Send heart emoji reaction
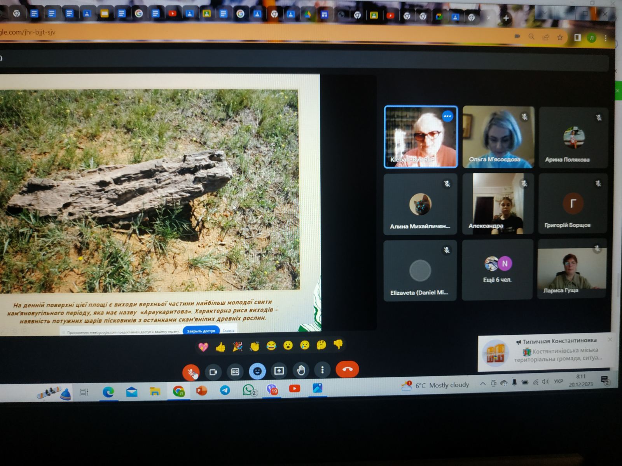Viewport: 622px width, 466px height. pyautogui.click(x=203, y=347)
